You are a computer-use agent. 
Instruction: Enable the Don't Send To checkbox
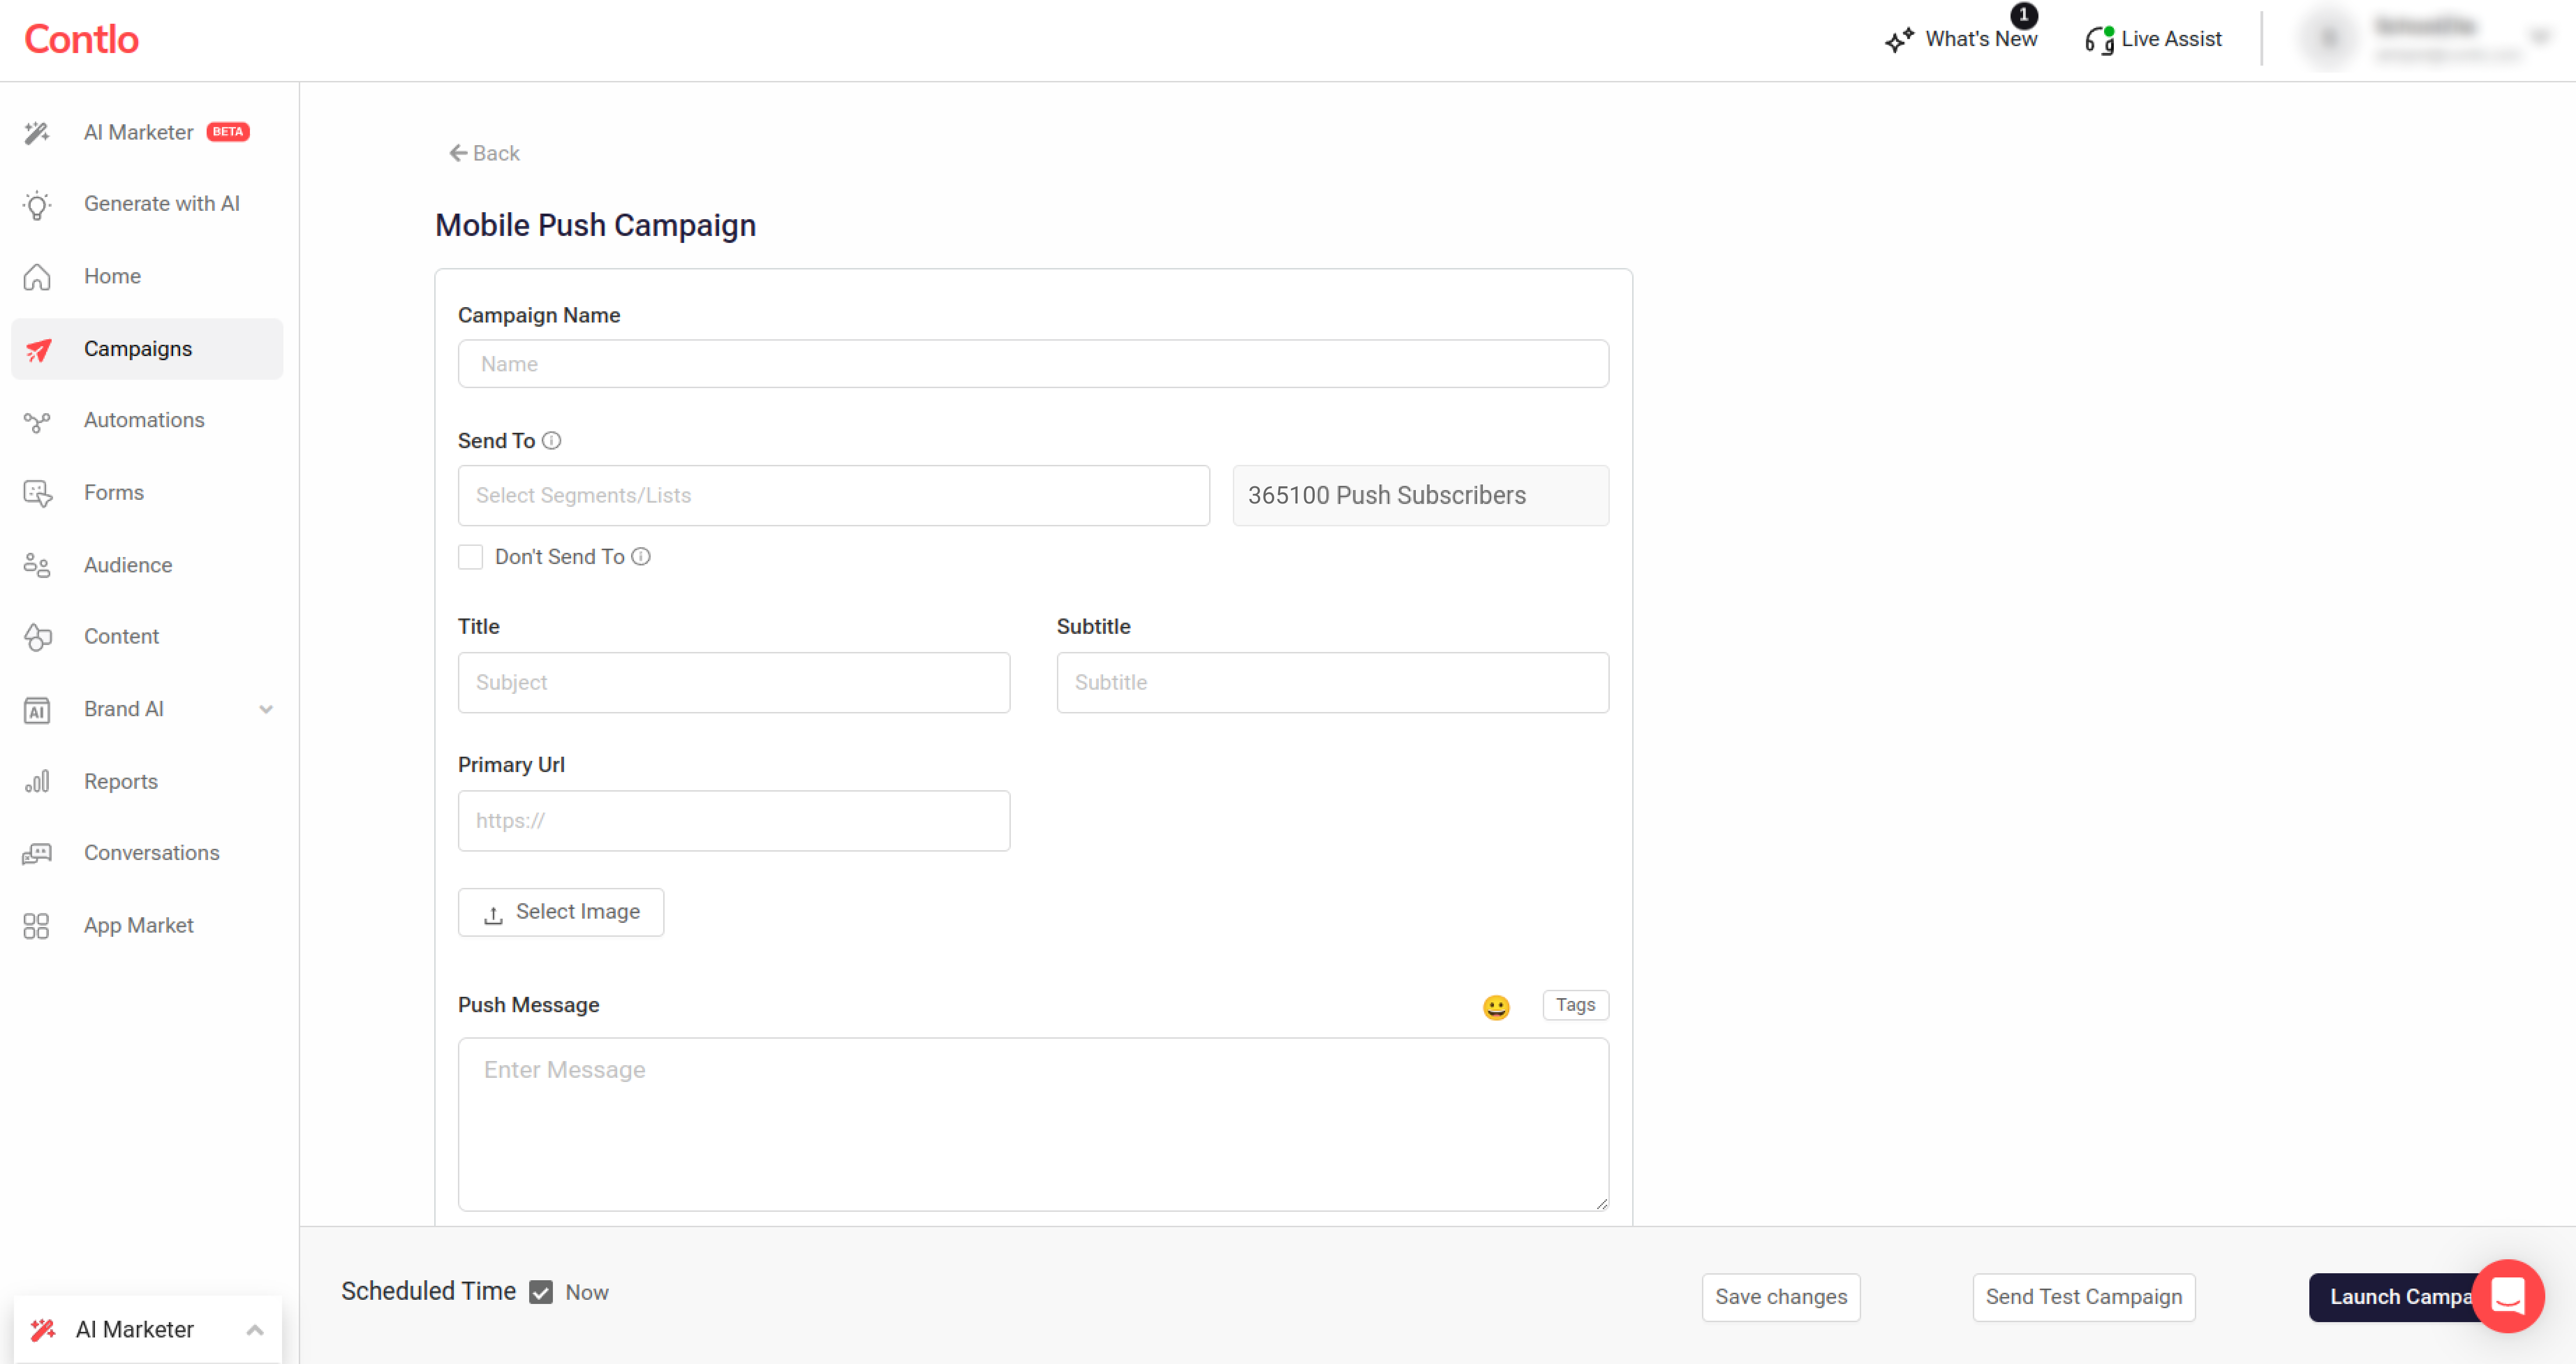click(x=470, y=557)
